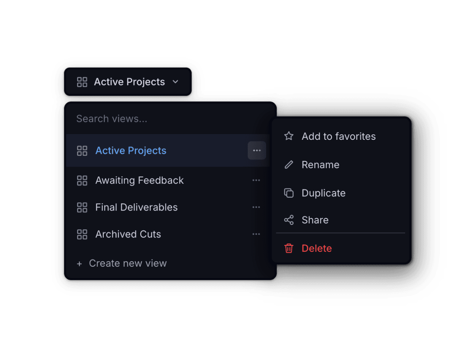Click Add to favorites
This screenshot has width=469, height=351.
point(339,136)
